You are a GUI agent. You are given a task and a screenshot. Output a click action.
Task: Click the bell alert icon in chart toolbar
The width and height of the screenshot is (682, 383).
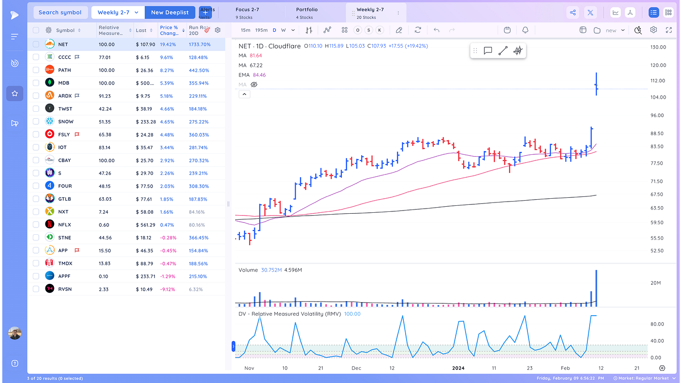525,30
